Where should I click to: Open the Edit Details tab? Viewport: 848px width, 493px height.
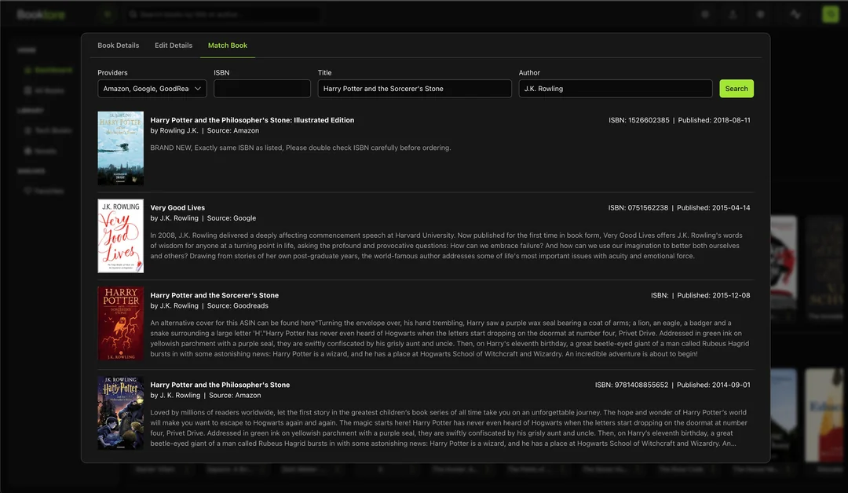tap(173, 46)
